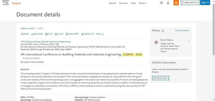Go back to results

[27, 28]
